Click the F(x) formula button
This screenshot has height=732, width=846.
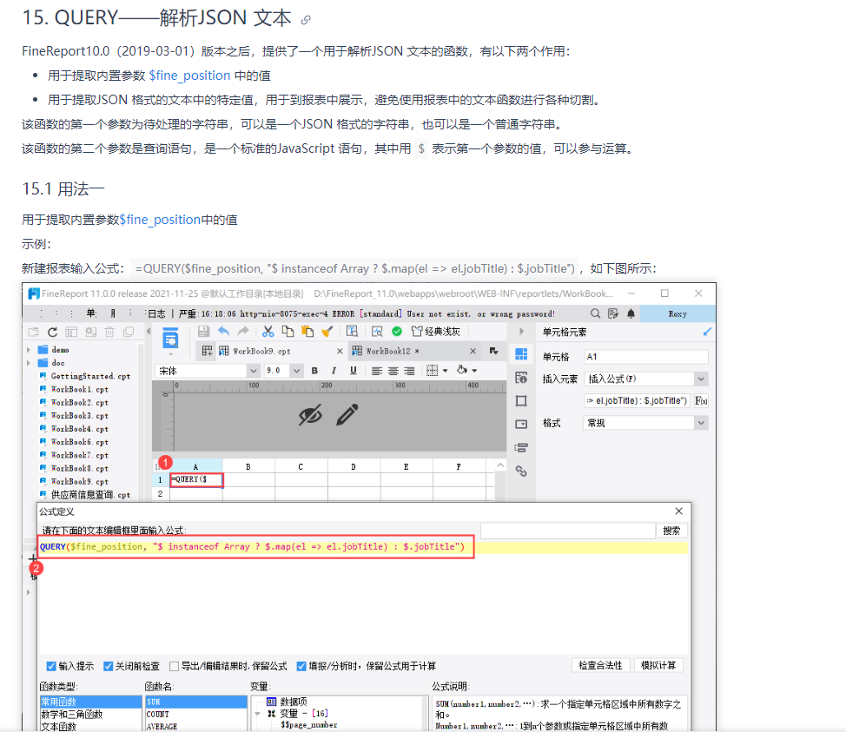701,400
